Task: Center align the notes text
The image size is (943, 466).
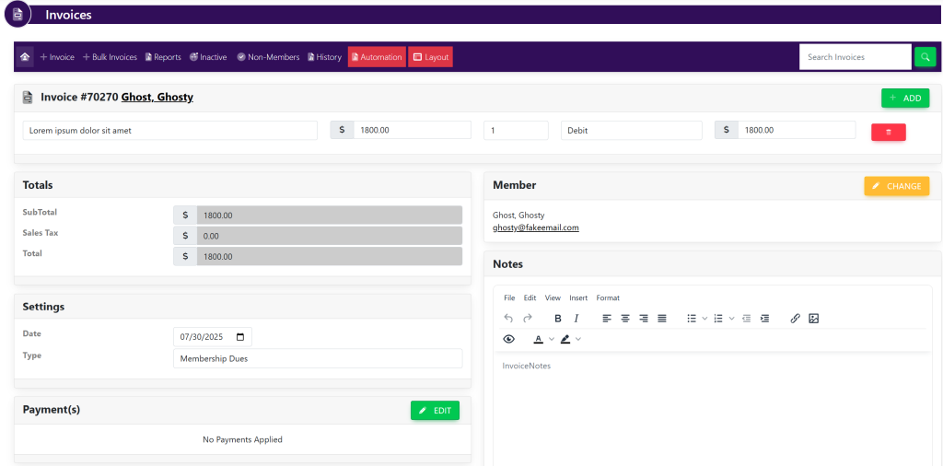Action: [x=625, y=319]
